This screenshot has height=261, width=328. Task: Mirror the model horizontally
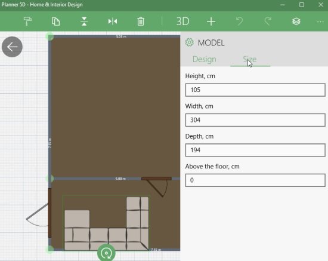click(113, 22)
